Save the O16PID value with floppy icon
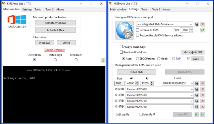 197,107
